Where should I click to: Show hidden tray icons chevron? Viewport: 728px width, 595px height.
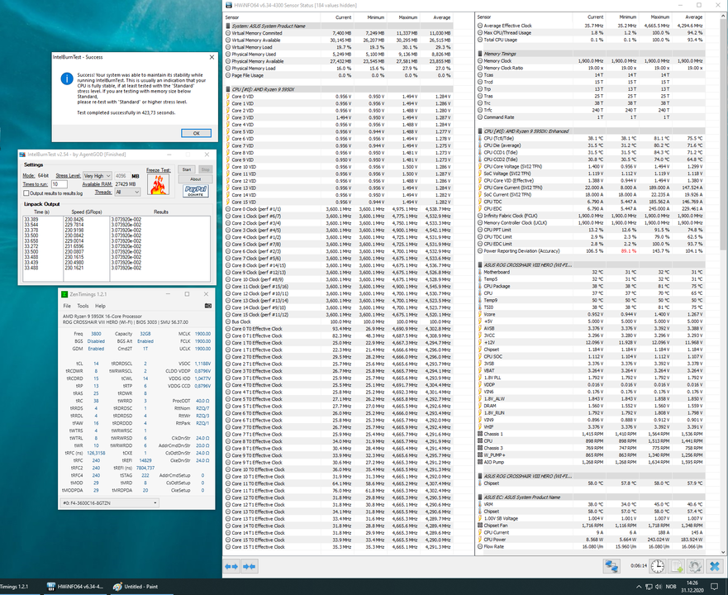point(639,587)
